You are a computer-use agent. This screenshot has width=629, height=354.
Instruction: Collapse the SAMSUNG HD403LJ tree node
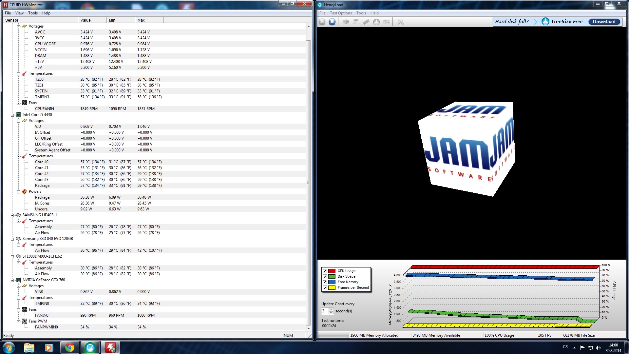click(x=12, y=215)
